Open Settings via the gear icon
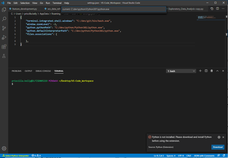228x158 pixels. (x=4, y=148)
